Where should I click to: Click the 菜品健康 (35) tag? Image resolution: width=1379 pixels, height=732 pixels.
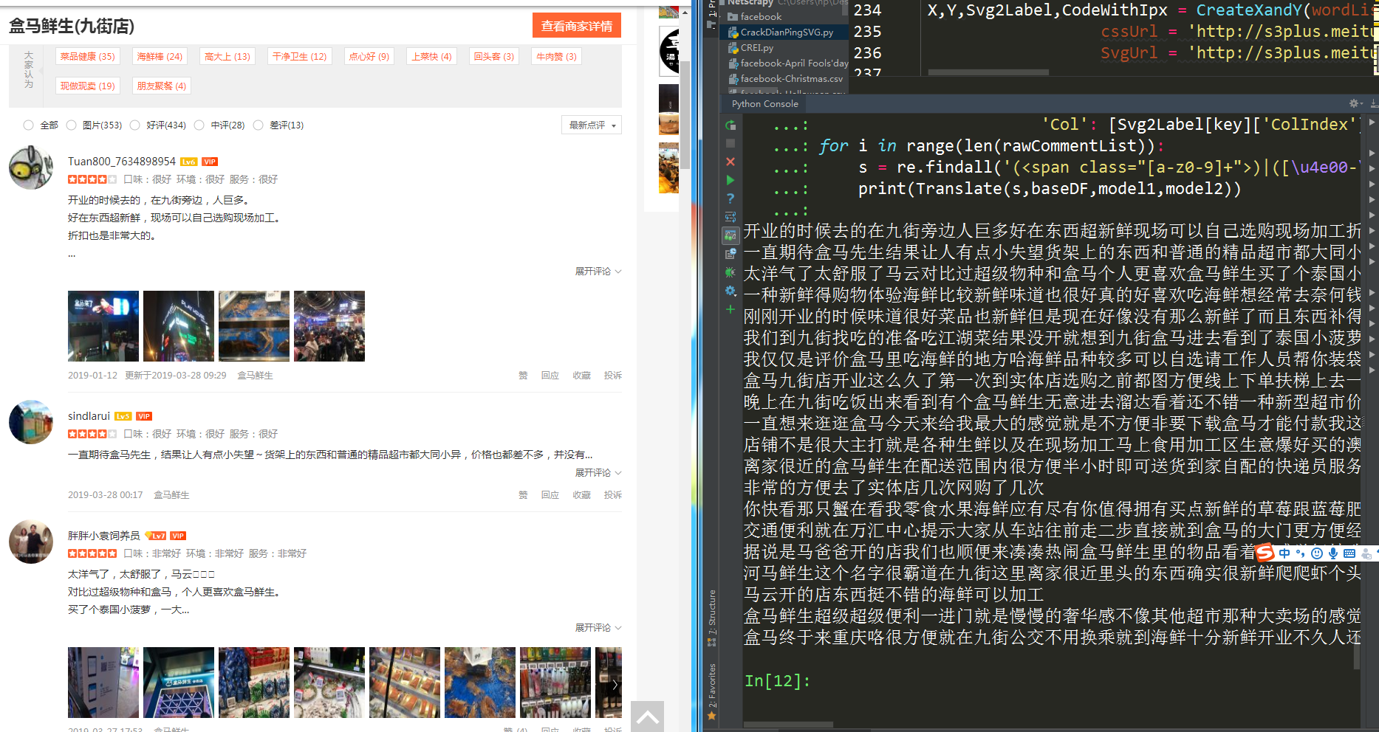click(x=87, y=57)
